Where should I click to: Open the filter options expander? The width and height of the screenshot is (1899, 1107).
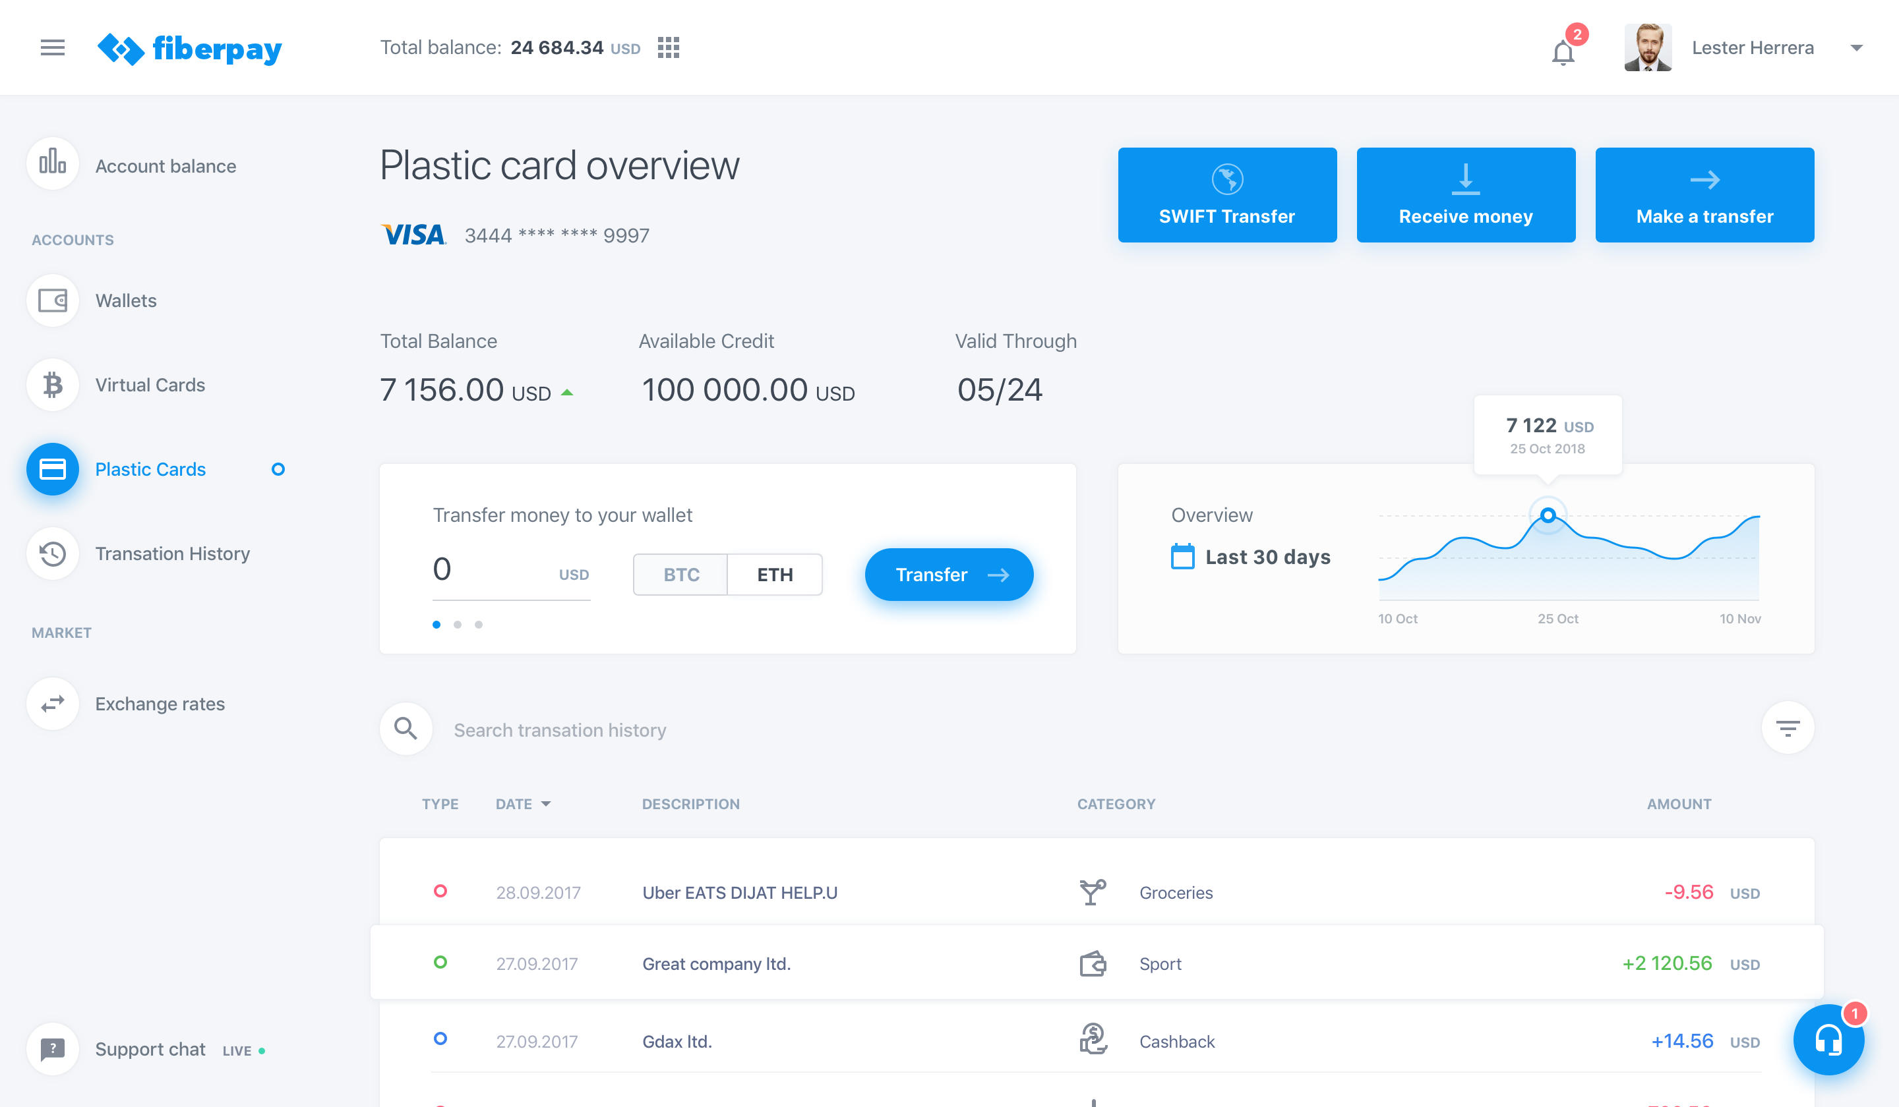(1788, 727)
